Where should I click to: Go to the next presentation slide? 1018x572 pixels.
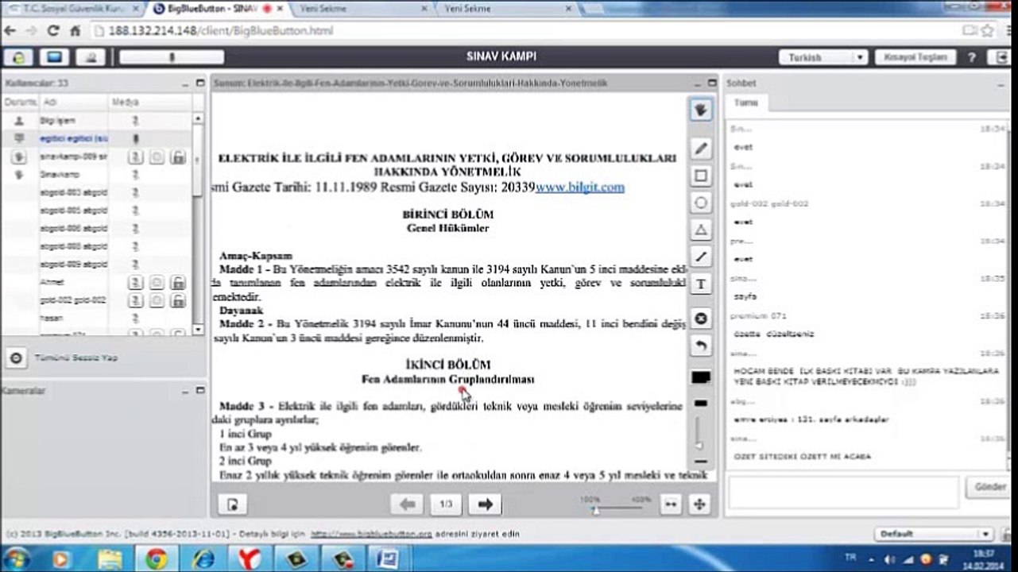point(486,504)
